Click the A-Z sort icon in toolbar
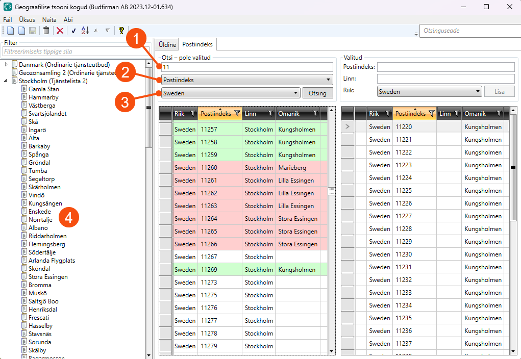The height and width of the screenshot is (359, 521). click(85, 31)
